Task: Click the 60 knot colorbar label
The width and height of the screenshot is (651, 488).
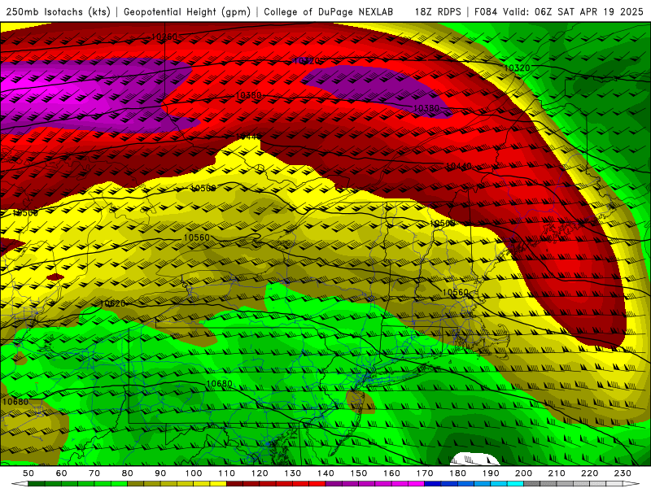Action: pos(61,473)
